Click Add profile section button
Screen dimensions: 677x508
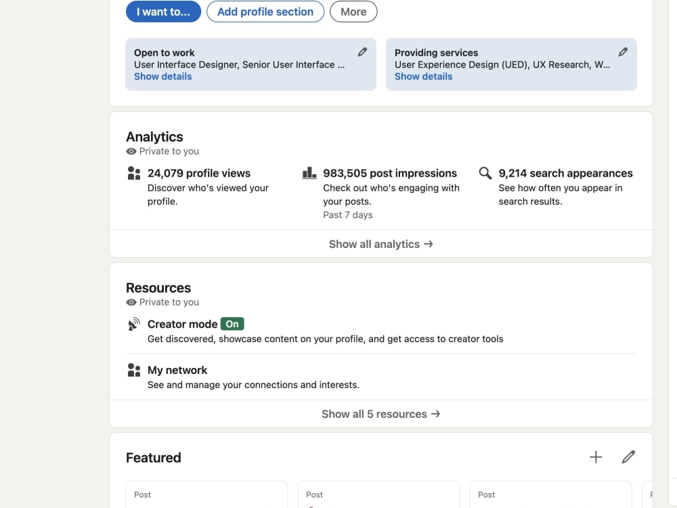pyautogui.click(x=265, y=12)
